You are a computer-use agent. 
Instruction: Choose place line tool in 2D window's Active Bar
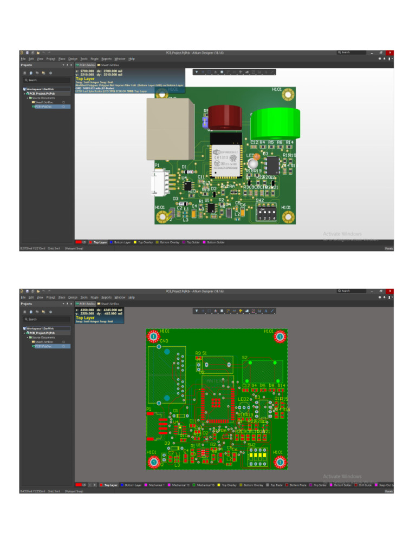[x=272, y=311]
